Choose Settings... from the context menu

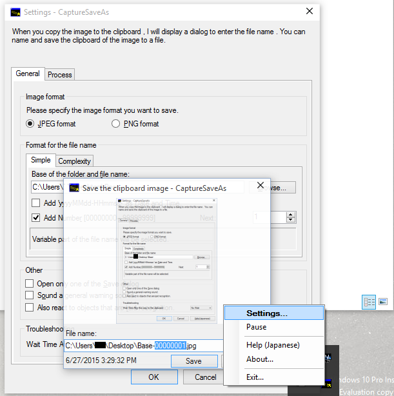pyautogui.click(x=274, y=313)
